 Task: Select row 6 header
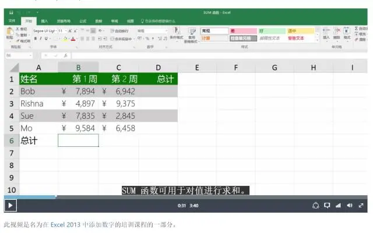click(12, 141)
